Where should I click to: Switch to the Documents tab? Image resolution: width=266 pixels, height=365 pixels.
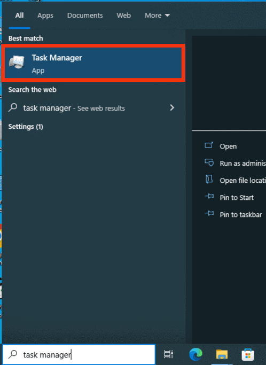point(85,15)
